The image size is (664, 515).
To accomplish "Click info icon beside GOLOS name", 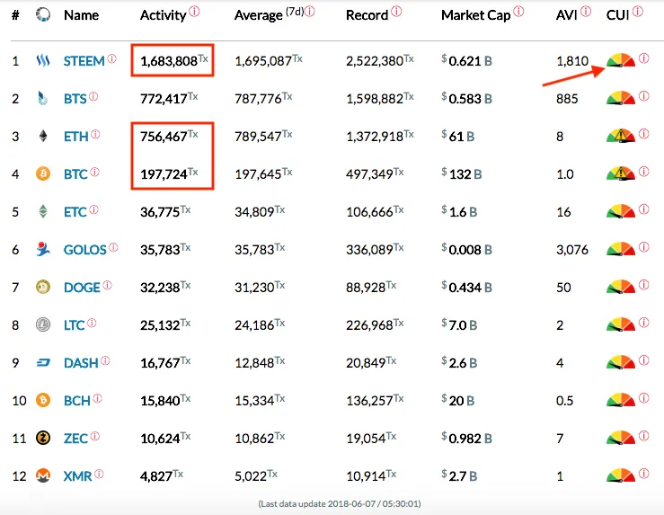I will point(113,247).
